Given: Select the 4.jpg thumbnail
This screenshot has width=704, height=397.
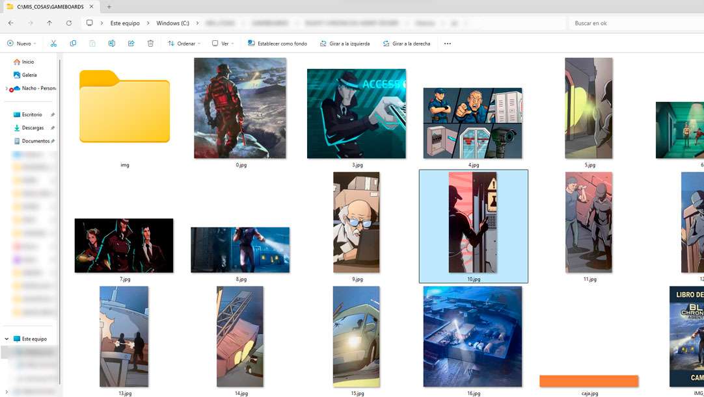Looking at the screenshot, I should (x=473, y=123).
